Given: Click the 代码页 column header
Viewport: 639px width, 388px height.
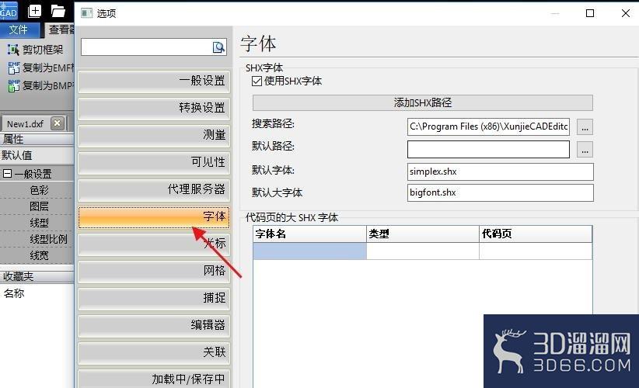Looking at the screenshot, I should tap(536, 234).
